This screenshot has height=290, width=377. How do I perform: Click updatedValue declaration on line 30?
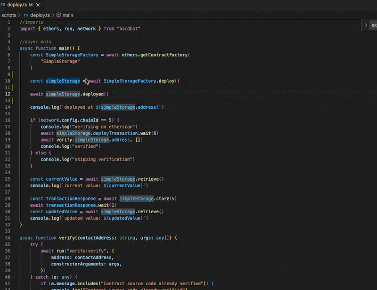pyautogui.click(x=62, y=212)
